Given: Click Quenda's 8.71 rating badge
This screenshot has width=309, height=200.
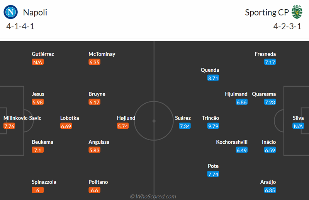Looking at the screenshot, I should 213,78.
